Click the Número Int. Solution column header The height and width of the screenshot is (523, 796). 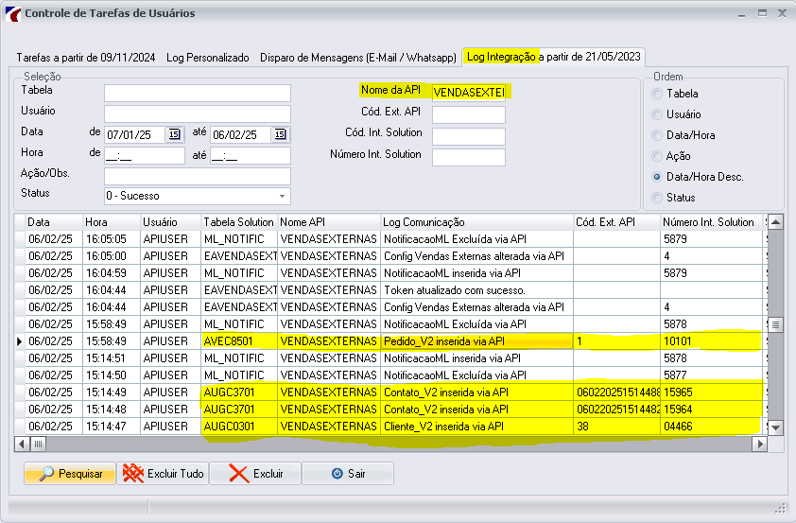711,222
